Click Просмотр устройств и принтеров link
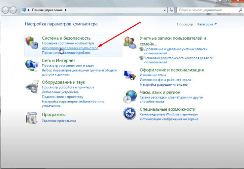 point(68,87)
